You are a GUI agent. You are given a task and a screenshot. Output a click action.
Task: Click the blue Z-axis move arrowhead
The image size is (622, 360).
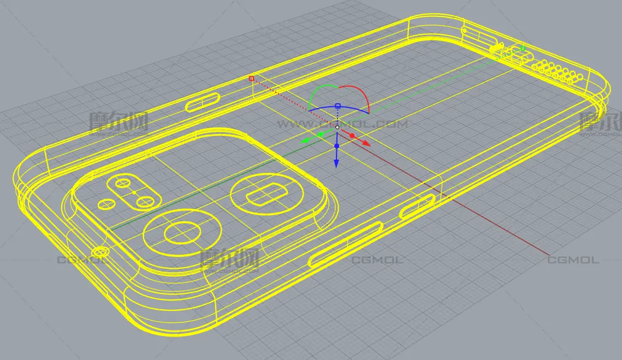(x=336, y=163)
